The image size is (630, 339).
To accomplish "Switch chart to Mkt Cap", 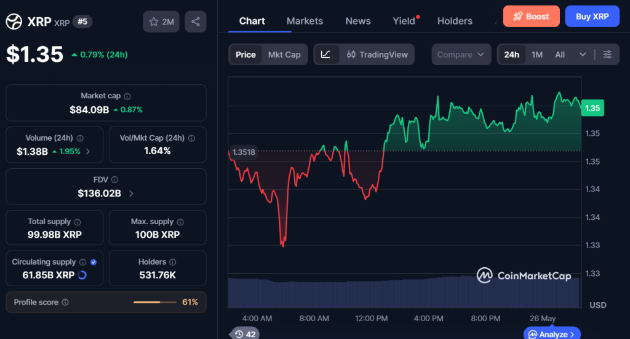I will tap(284, 55).
